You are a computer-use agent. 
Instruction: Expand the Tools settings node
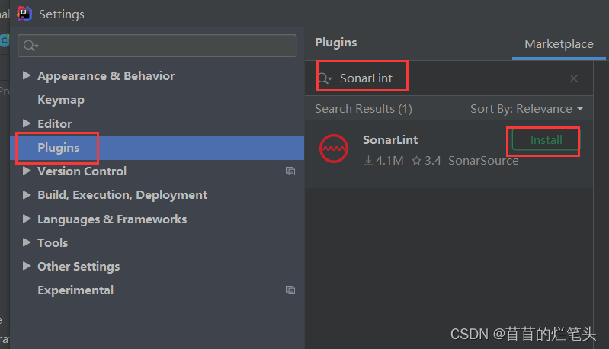[27, 242]
